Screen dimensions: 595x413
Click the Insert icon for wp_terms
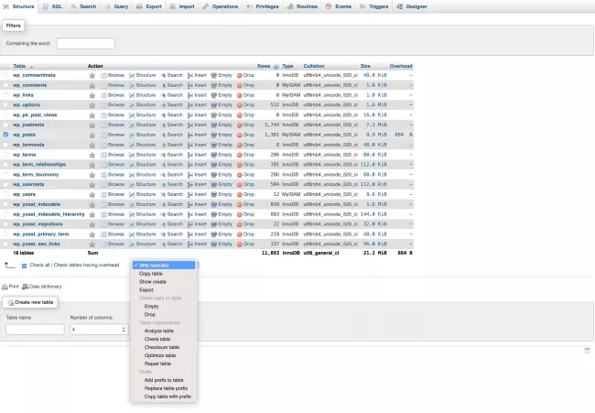pos(189,155)
